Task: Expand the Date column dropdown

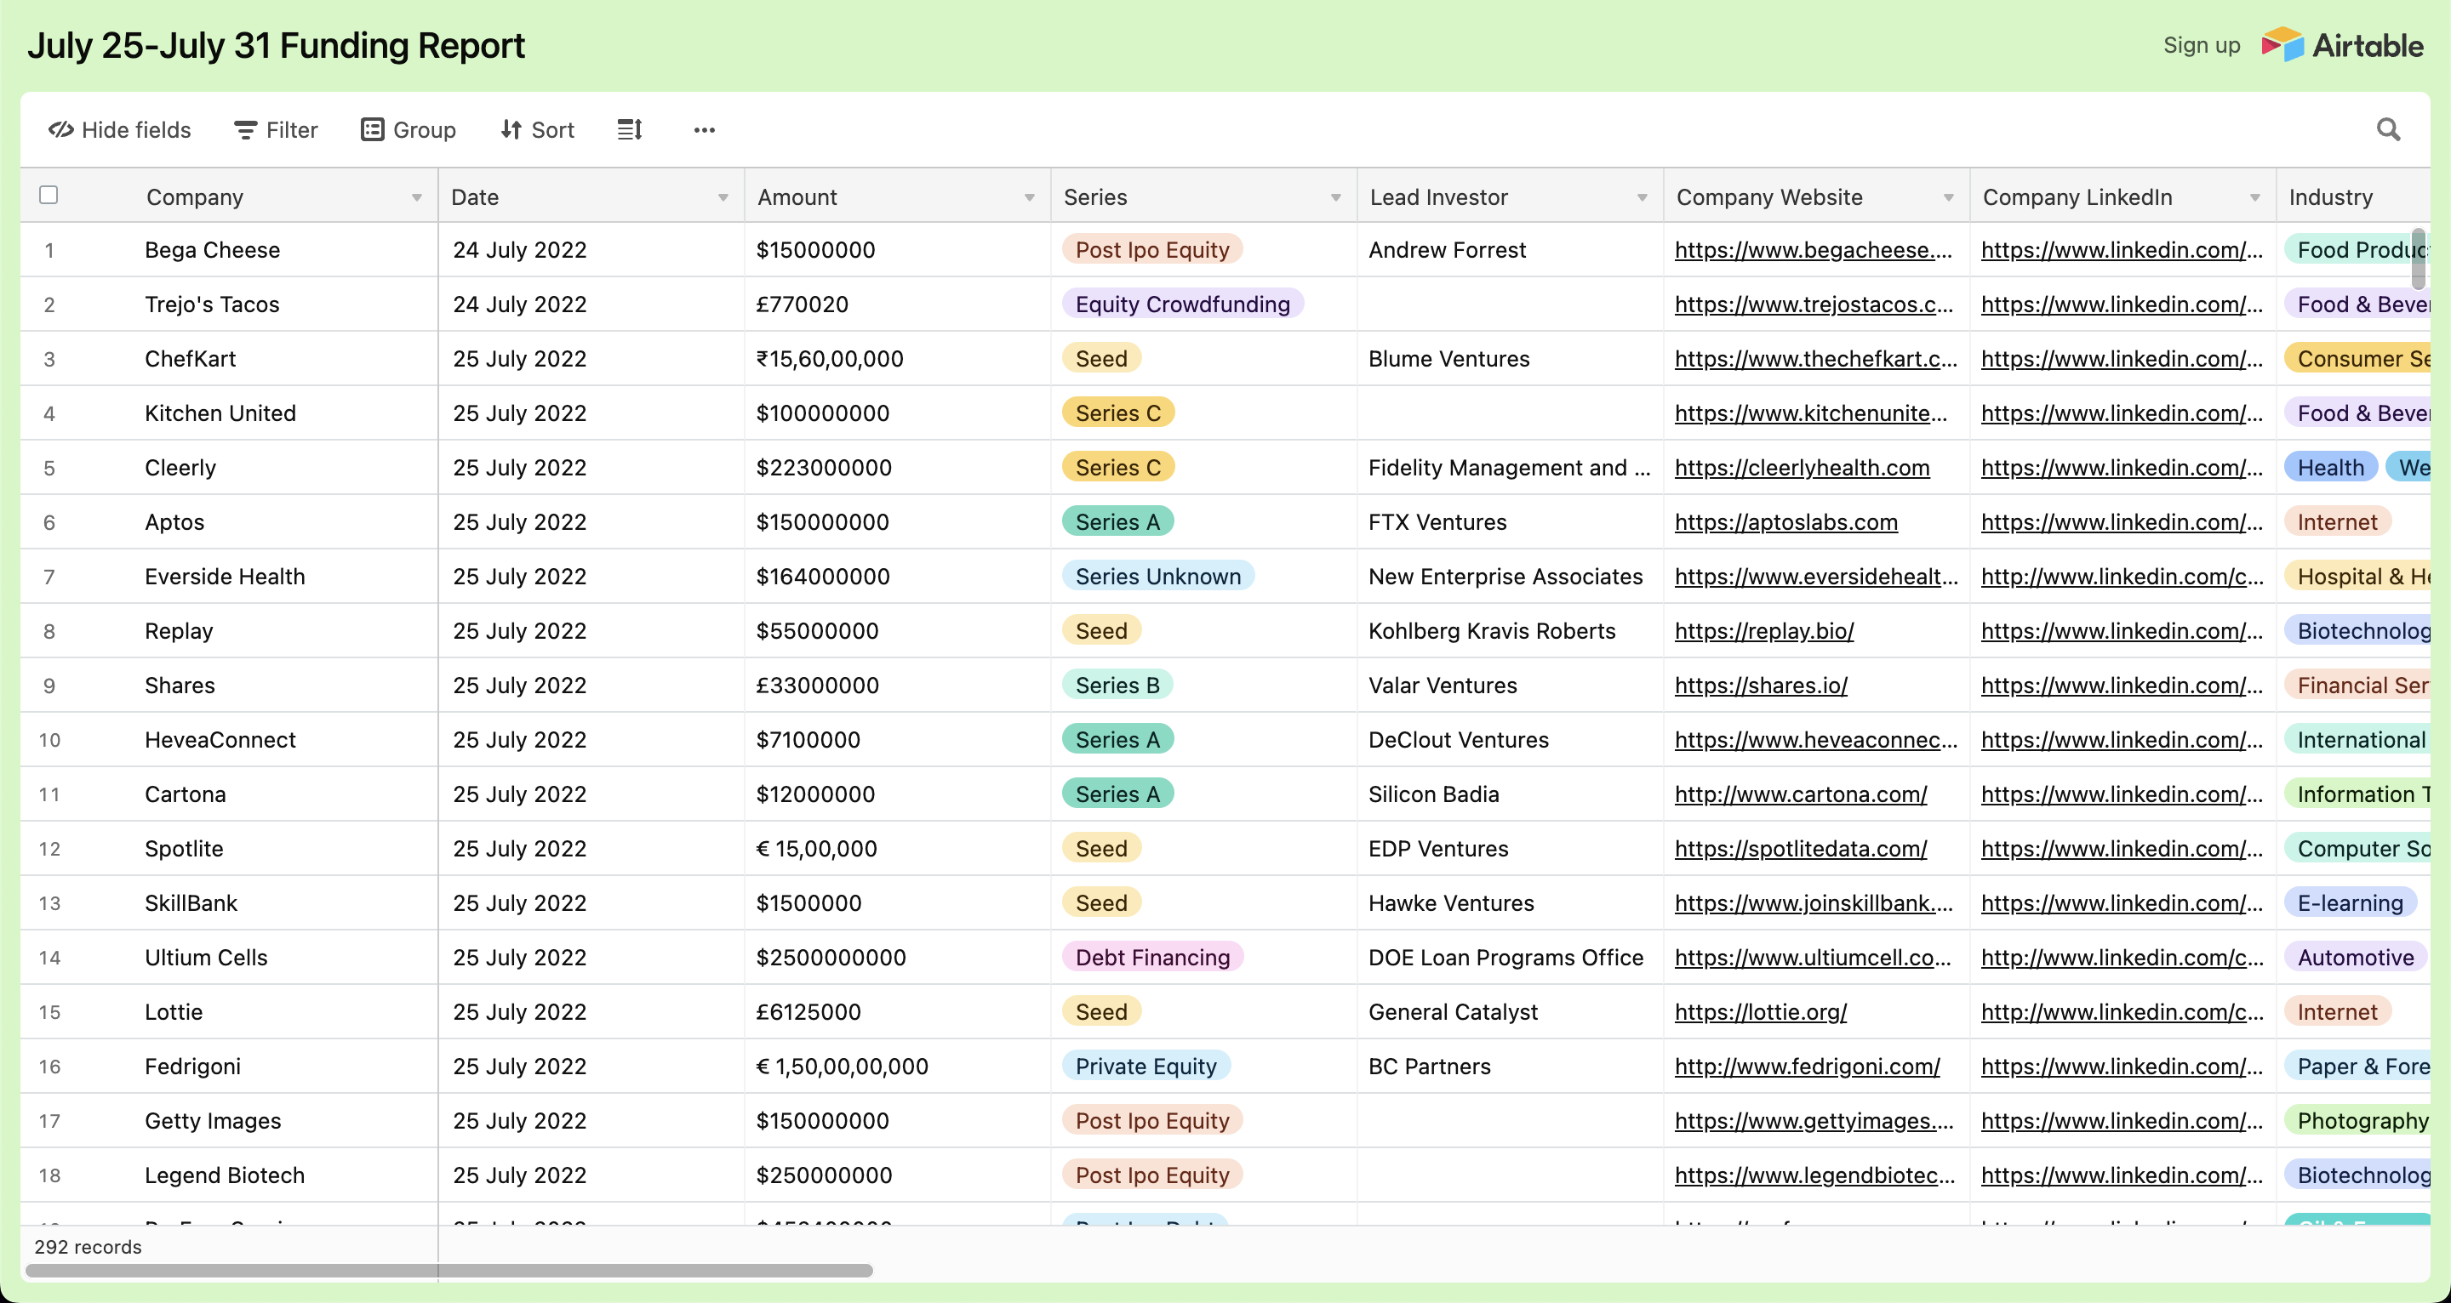Action: pyautogui.click(x=723, y=198)
